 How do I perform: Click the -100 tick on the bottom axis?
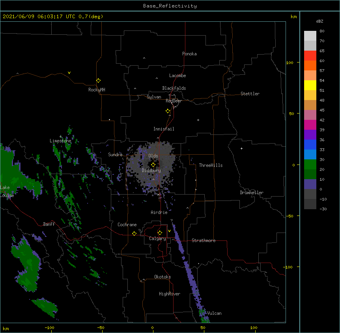(x=50, y=327)
